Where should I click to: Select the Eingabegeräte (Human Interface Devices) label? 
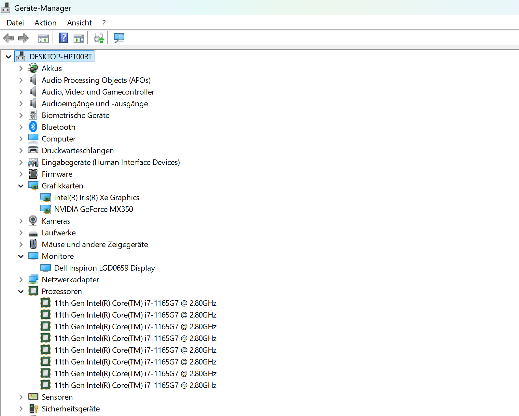[111, 162]
